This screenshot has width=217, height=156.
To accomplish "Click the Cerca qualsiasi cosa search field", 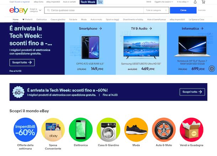I will point(94,10).
